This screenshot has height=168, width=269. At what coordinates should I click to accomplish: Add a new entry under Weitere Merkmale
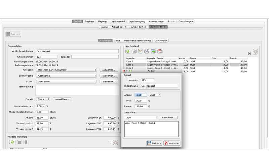point(12,142)
